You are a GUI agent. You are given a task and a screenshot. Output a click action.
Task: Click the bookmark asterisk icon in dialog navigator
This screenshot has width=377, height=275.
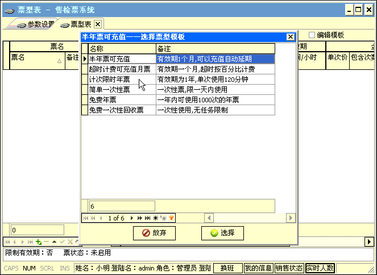(156, 218)
